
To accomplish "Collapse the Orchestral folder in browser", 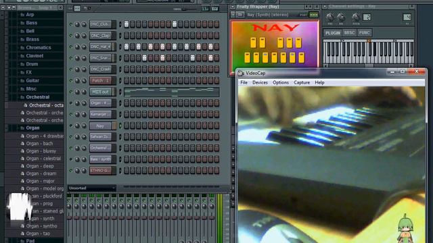I will [38, 97].
